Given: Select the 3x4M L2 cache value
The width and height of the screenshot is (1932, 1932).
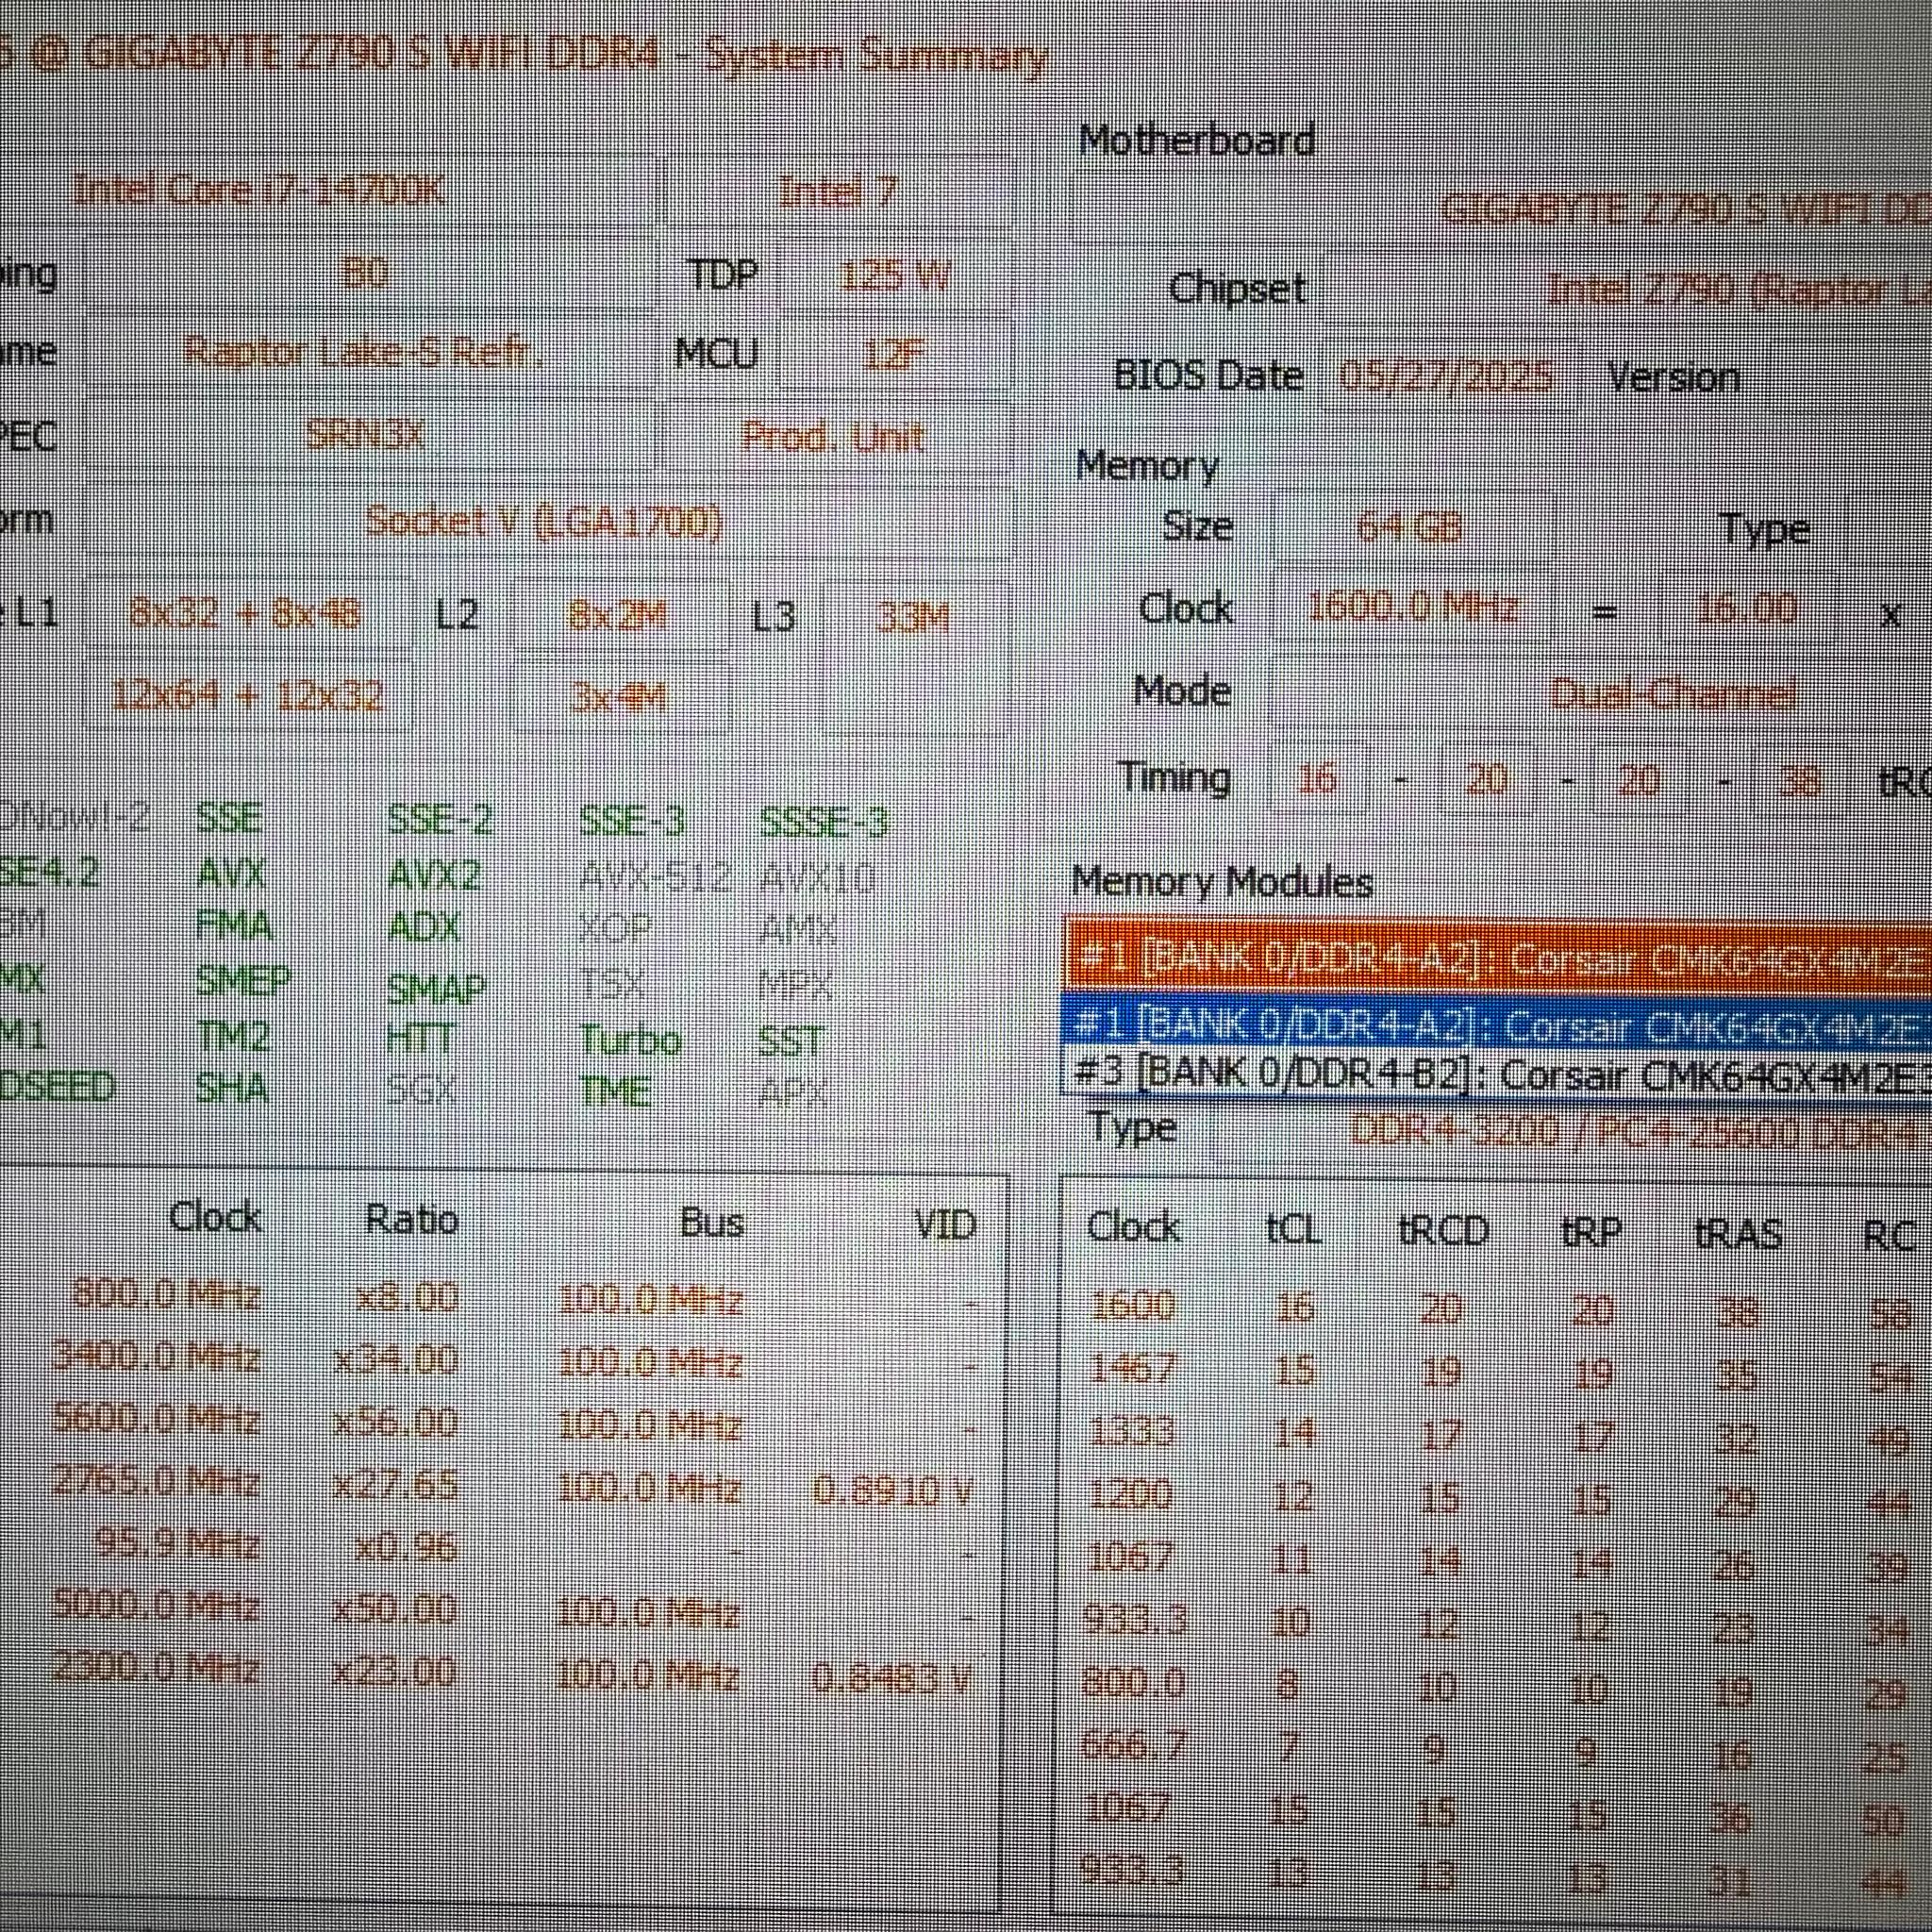Looking at the screenshot, I should (x=618, y=697).
